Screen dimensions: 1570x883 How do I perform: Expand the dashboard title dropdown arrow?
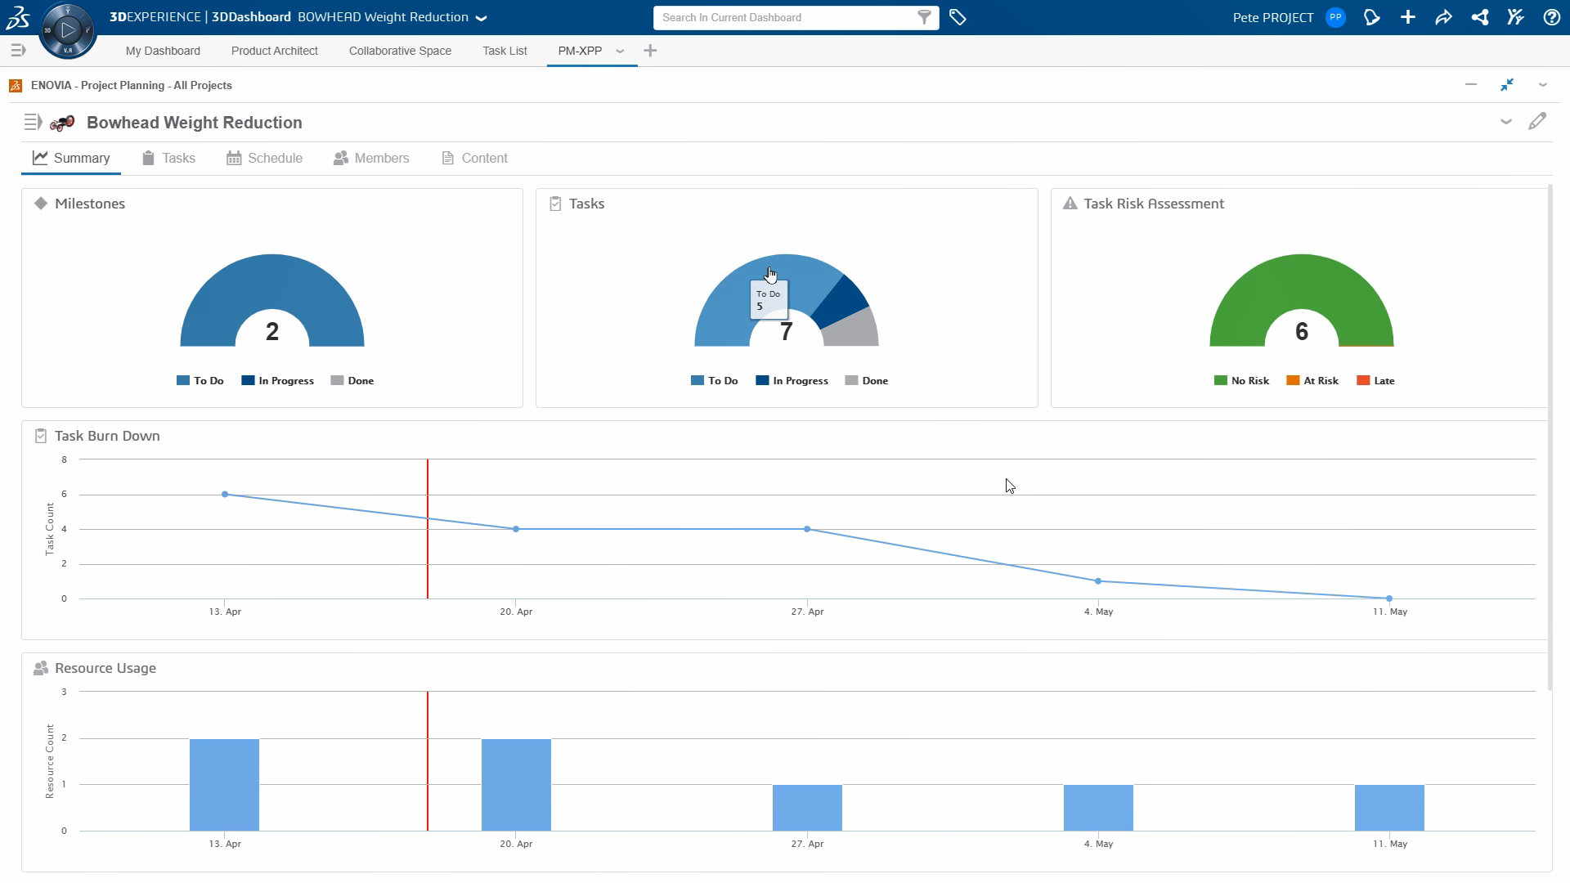482,18
